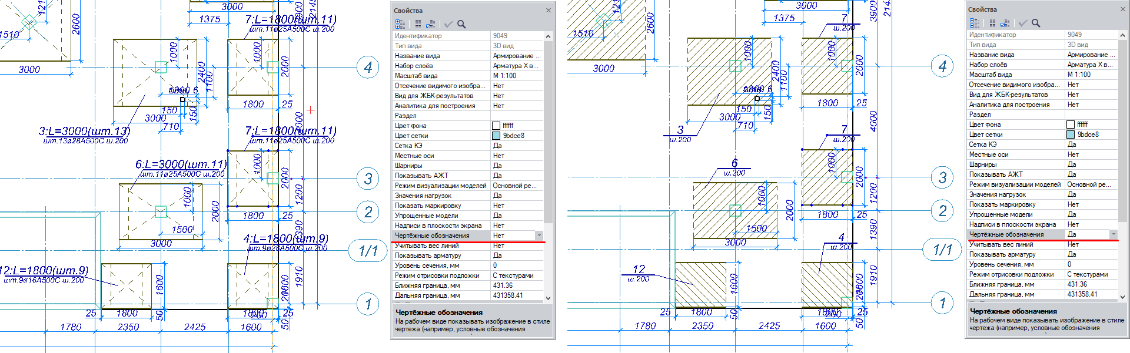
Task: Click the magnifier search icon in left Свойства panel
Action: 461,24
